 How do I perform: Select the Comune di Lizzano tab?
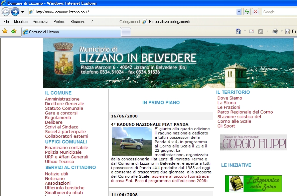click(71, 32)
